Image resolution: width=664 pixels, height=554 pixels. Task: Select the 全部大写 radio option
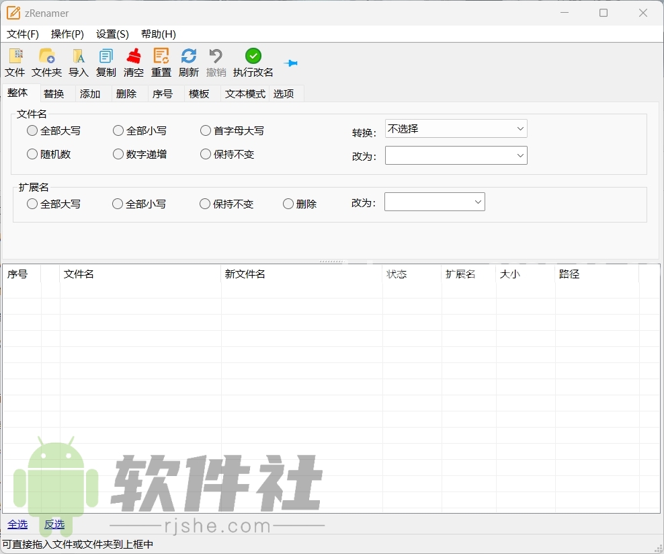click(x=32, y=130)
